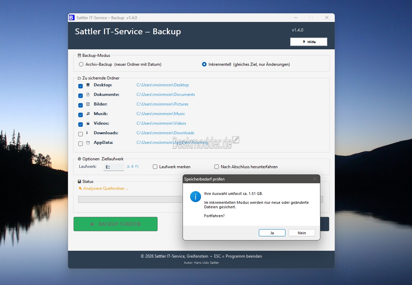Click the Bilder picture icon
412x285 pixels.
click(x=88, y=104)
